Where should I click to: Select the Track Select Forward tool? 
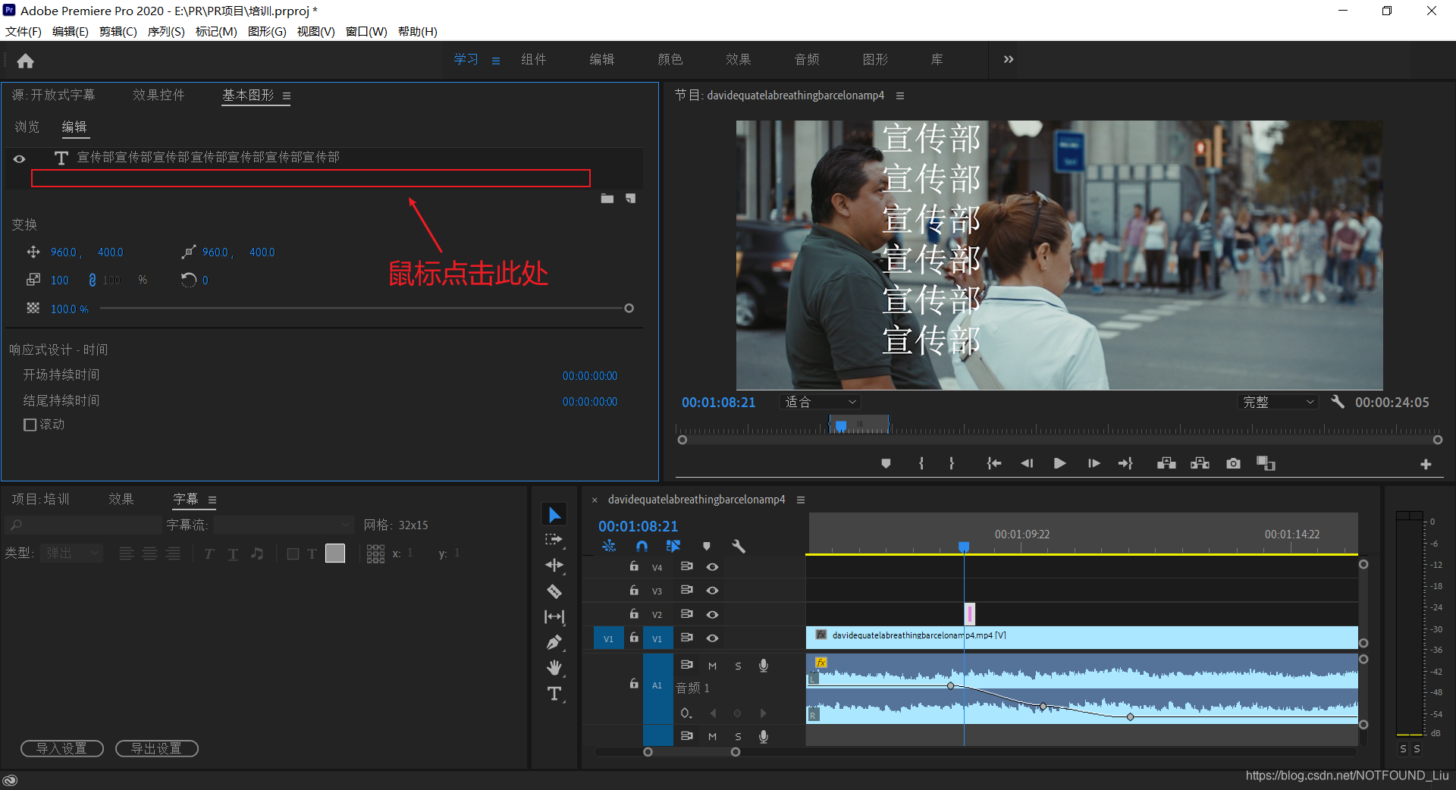[x=554, y=540]
